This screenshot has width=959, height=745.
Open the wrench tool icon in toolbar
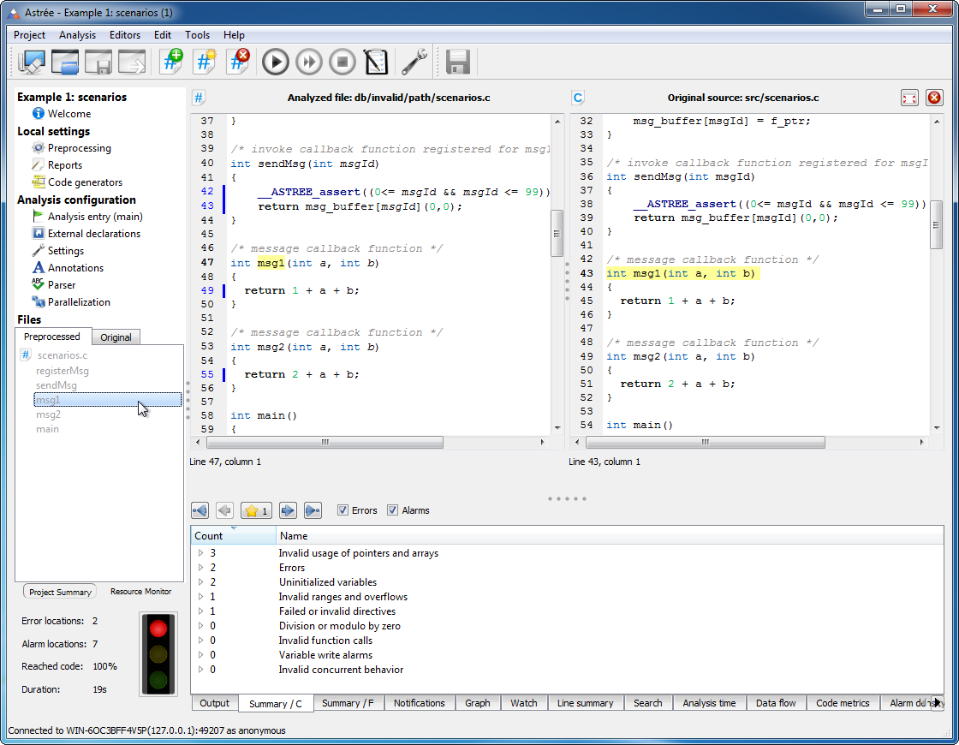[x=414, y=62]
